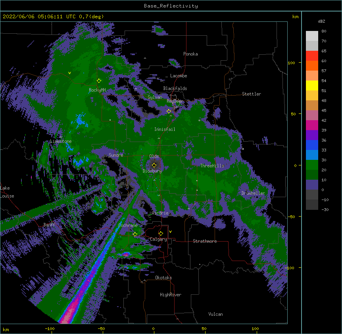Select the yellow diamond radar site marker between Olds and Didsbury
342x334 pixels.
tap(154, 165)
